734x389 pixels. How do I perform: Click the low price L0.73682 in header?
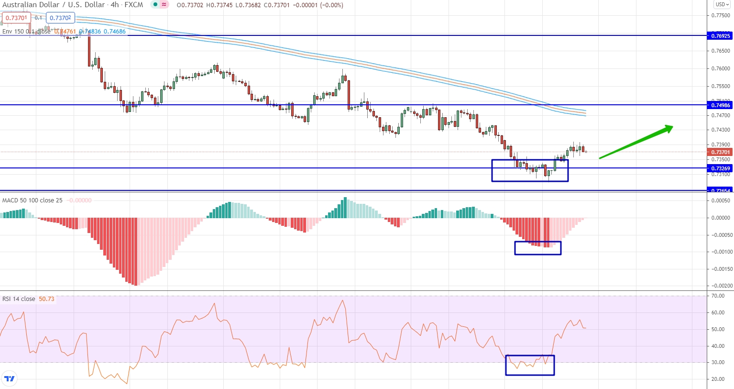point(248,5)
